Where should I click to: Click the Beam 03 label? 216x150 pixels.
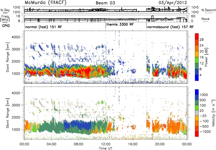tap(105, 3)
